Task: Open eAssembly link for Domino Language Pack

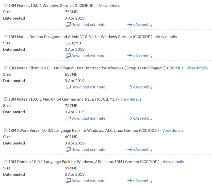Action: pyautogui.click(x=143, y=181)
